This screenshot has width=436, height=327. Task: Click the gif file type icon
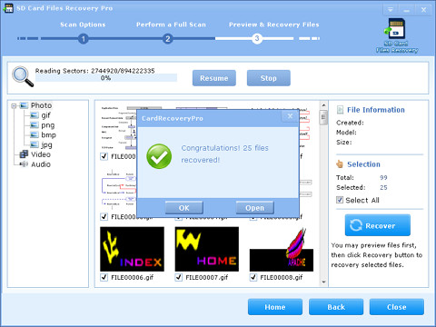(35, 115)
